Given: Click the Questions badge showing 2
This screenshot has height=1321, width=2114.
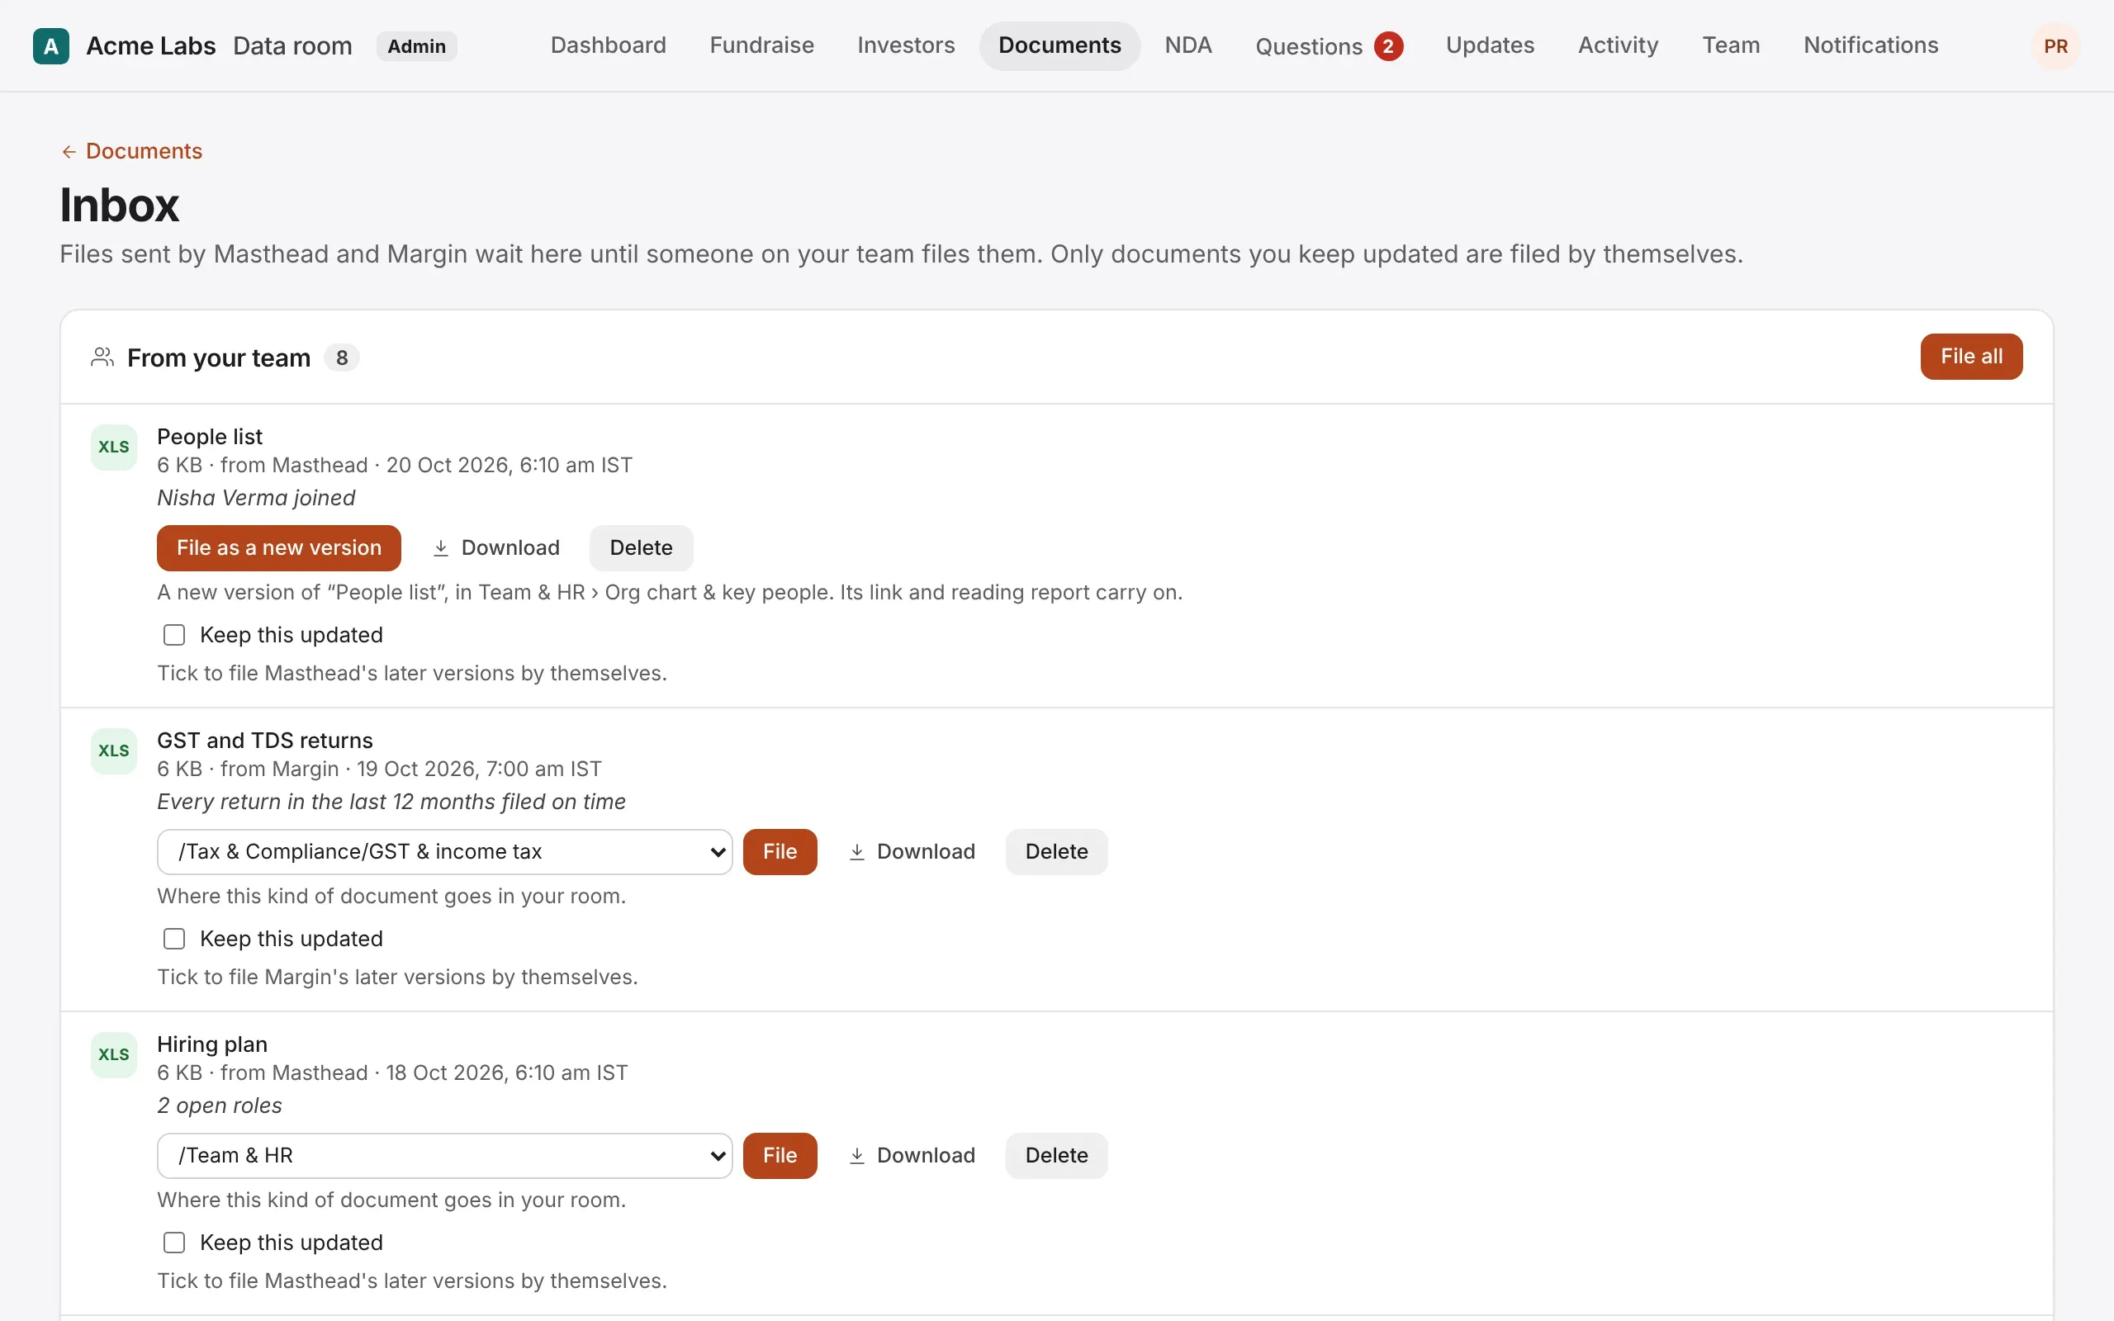Looking at the screenshot, I should [1388, 46].
